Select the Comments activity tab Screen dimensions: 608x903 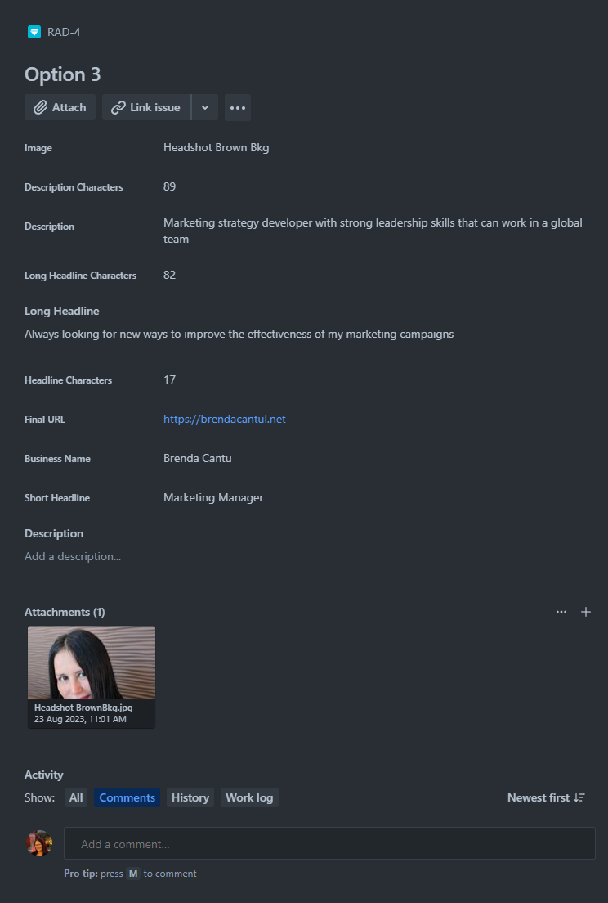pyautogui.click(x=127, y=797)
